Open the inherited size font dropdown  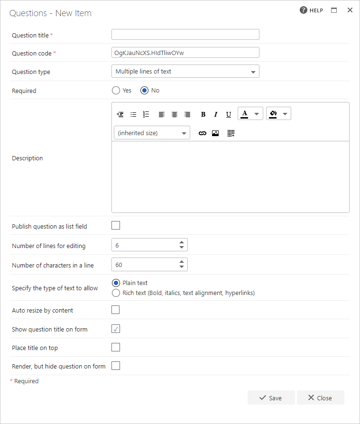152,133
